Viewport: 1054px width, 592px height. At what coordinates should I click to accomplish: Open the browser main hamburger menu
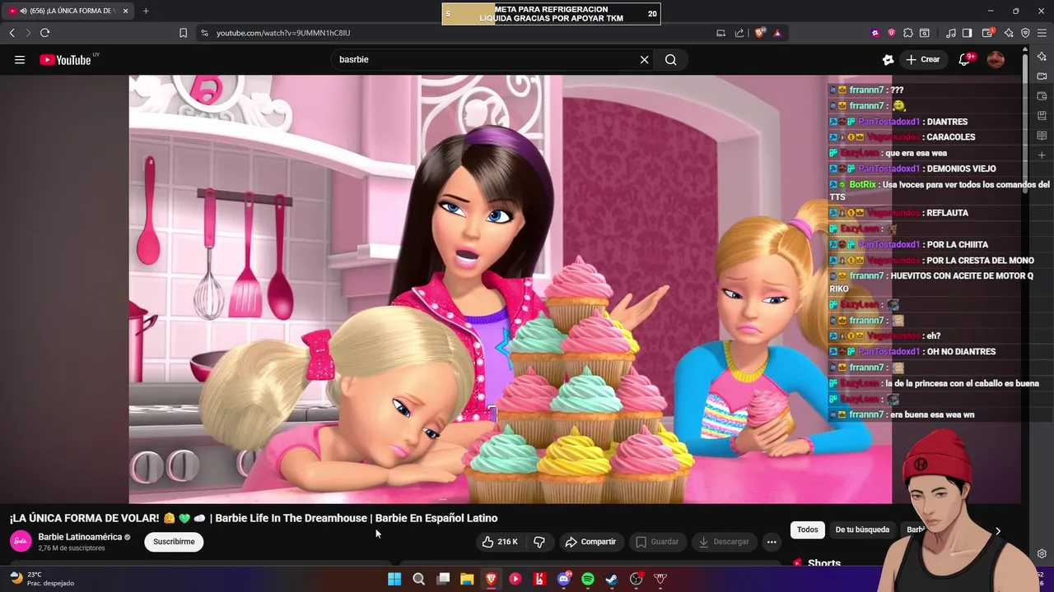(1042, 33)
